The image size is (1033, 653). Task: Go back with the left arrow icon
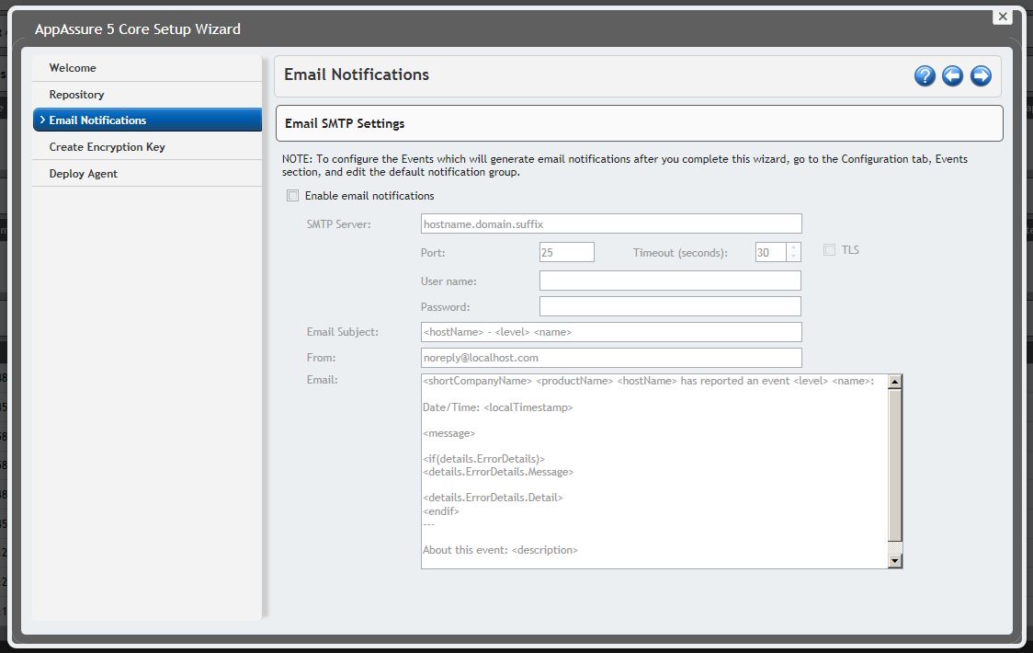pyautogui.click(x=953, y=76)
